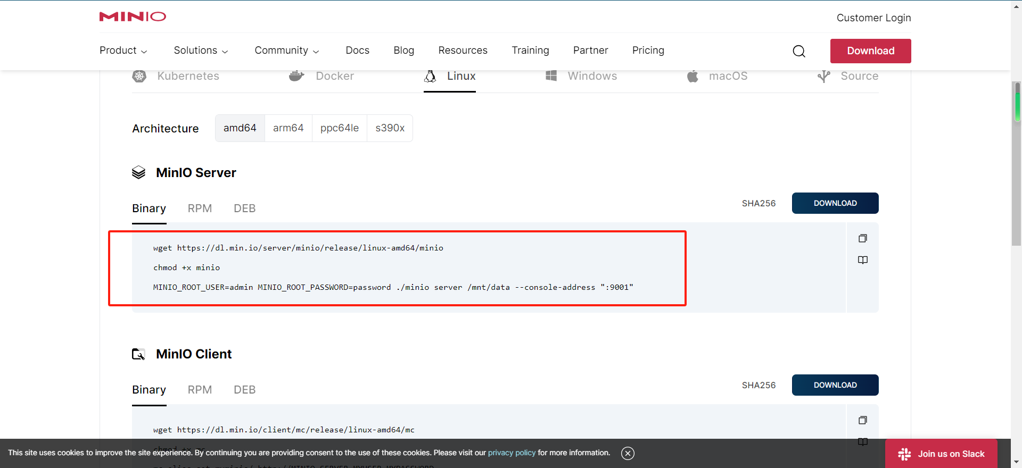Click the wget server minio command line
The image size is (1022, 468).
(298, 248)
